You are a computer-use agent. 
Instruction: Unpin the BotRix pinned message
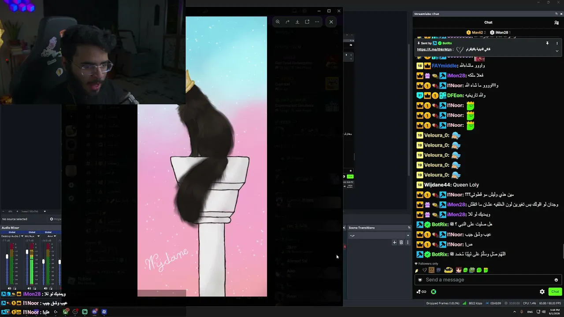547,43
